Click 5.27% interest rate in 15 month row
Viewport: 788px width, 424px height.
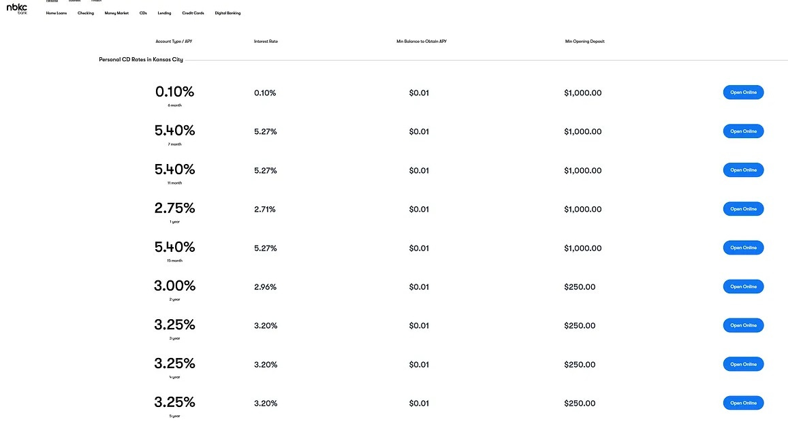tap(266, 248)
